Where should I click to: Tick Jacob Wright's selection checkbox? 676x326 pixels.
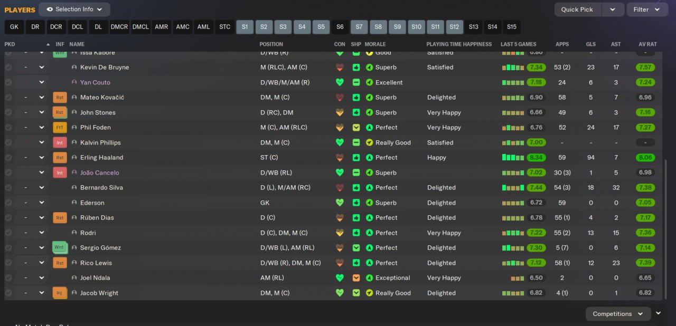8,293
